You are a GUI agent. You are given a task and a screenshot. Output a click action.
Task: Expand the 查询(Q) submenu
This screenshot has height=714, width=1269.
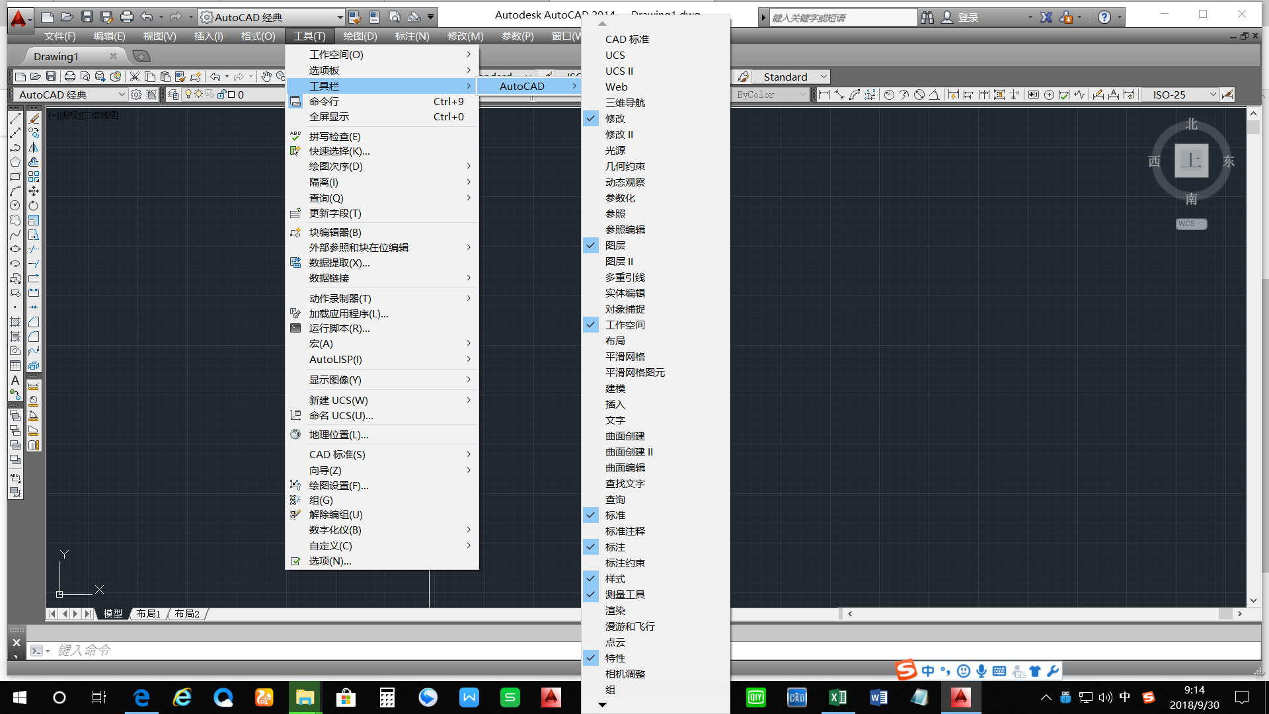[382, 198]
